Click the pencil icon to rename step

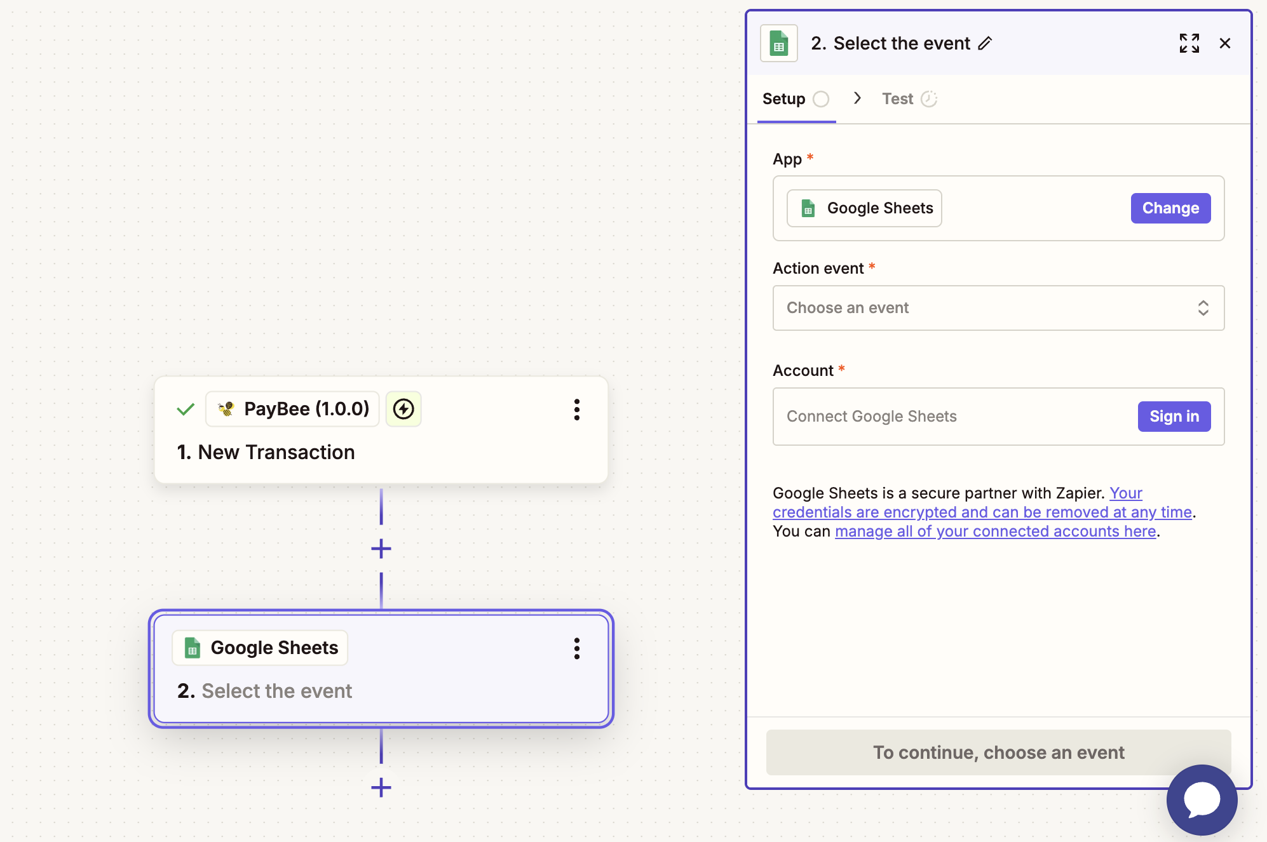pyautogui.click(x=985, y=43)
